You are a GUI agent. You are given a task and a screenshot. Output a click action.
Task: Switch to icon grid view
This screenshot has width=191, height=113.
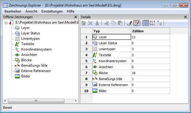(153, 23)
